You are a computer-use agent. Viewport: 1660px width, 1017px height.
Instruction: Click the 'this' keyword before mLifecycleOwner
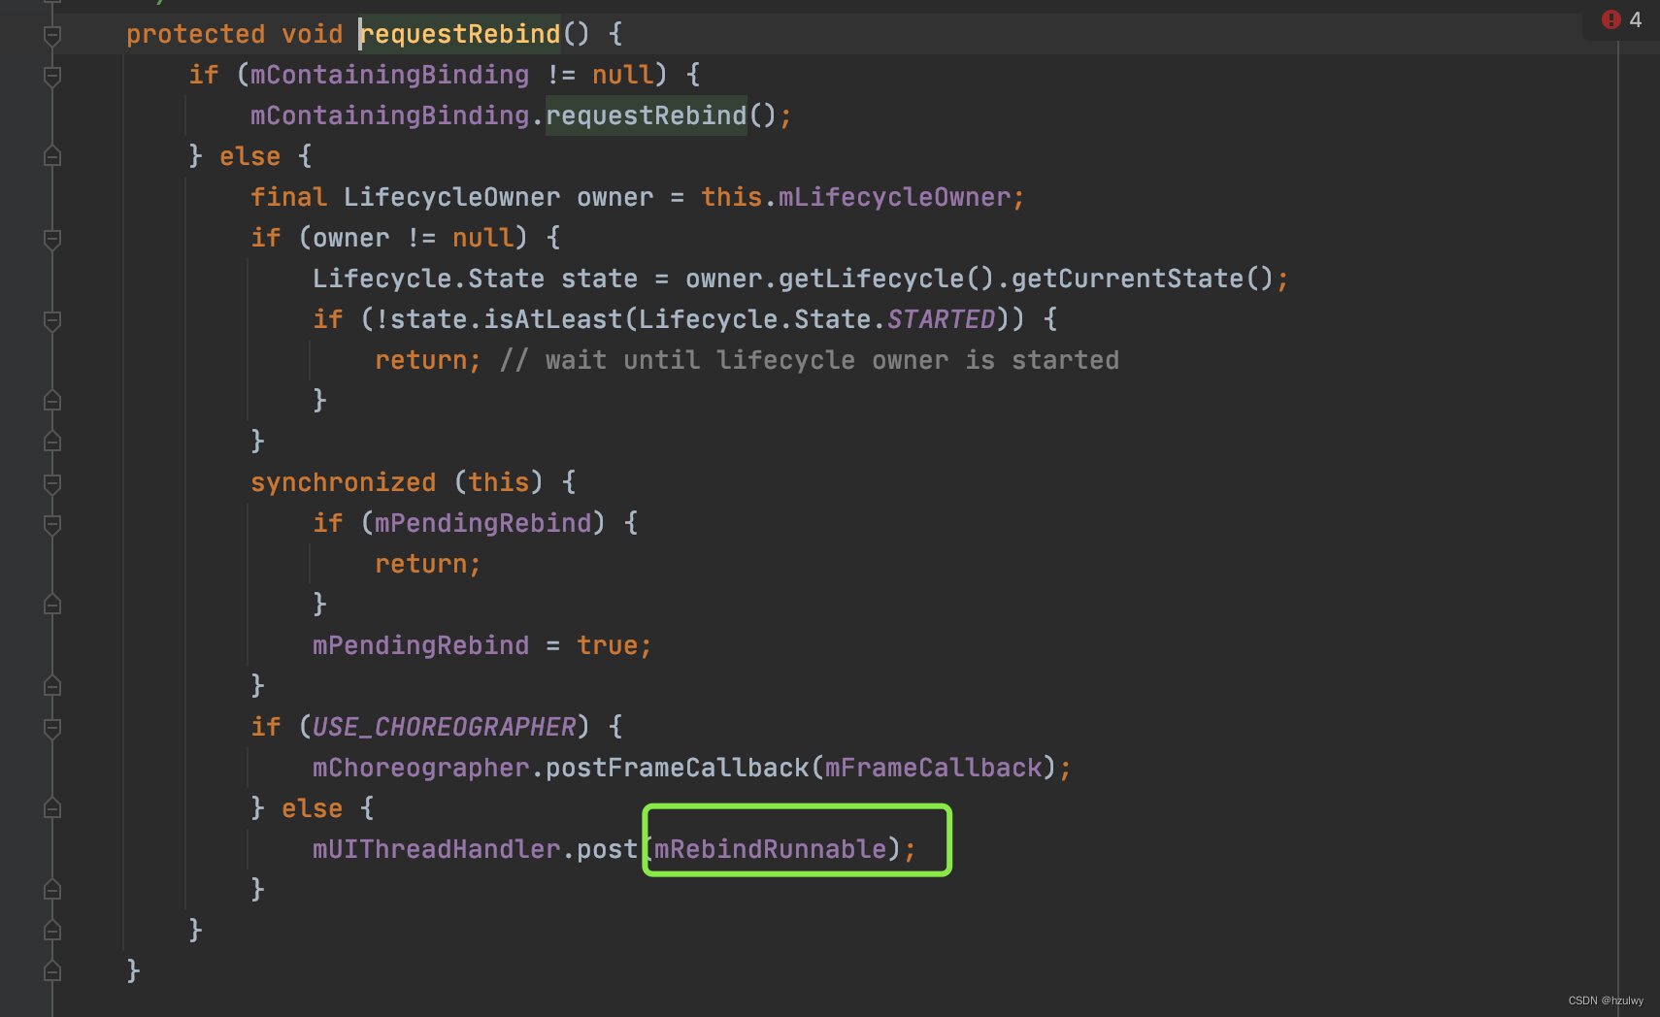[x=731, y=197]
